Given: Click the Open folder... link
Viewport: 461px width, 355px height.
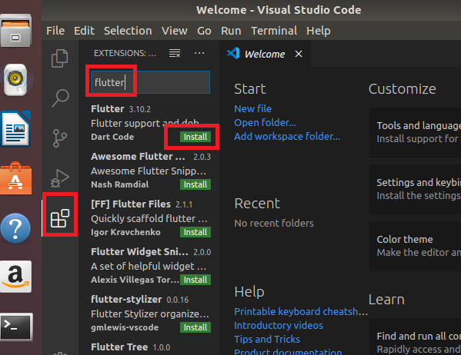Looking at the screenshot, I should click(265, 122).
